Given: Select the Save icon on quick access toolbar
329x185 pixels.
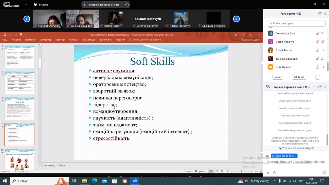Looking at the screenshot, I should (5, 35).
